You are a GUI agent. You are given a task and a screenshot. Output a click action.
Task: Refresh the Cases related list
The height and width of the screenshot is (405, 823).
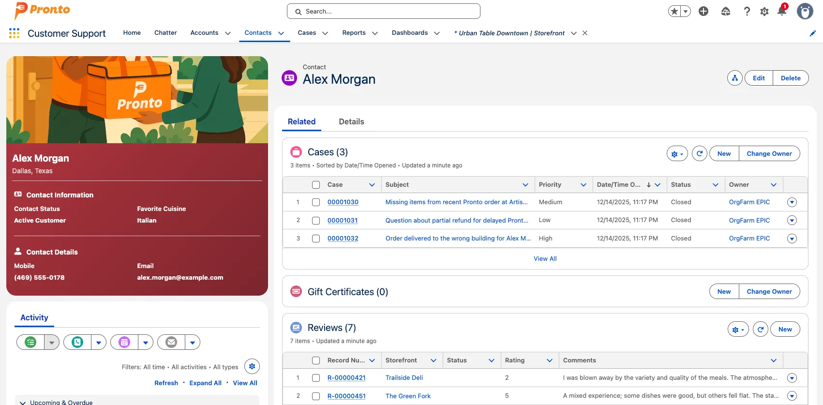[699, 154]
